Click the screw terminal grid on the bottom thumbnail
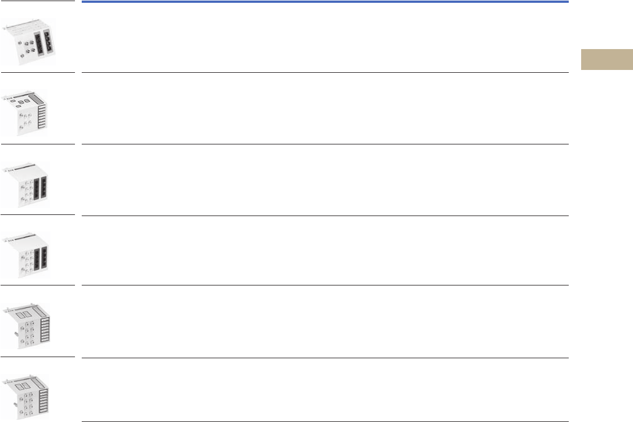Screen dimensions: 633x422 [x=26, y=403]
